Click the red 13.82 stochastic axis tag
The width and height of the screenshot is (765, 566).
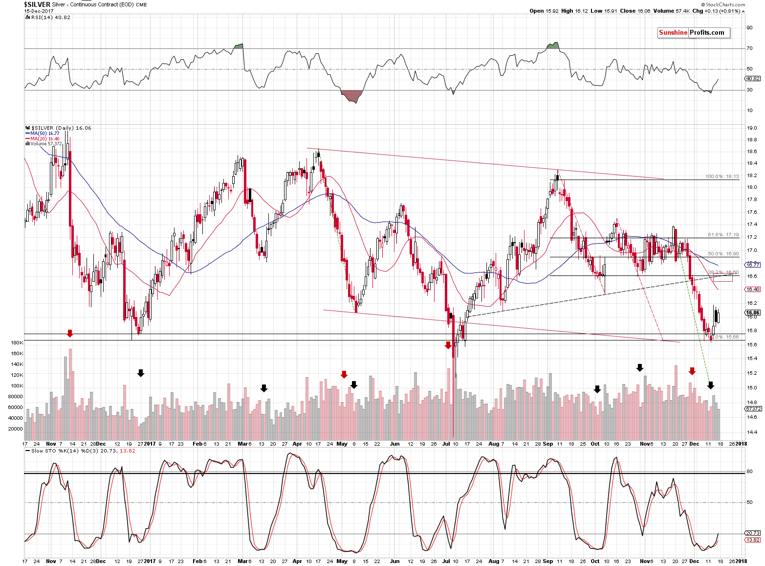(x=753, y=540)
